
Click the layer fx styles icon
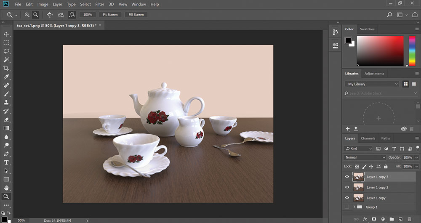click(x=365, y=219)
